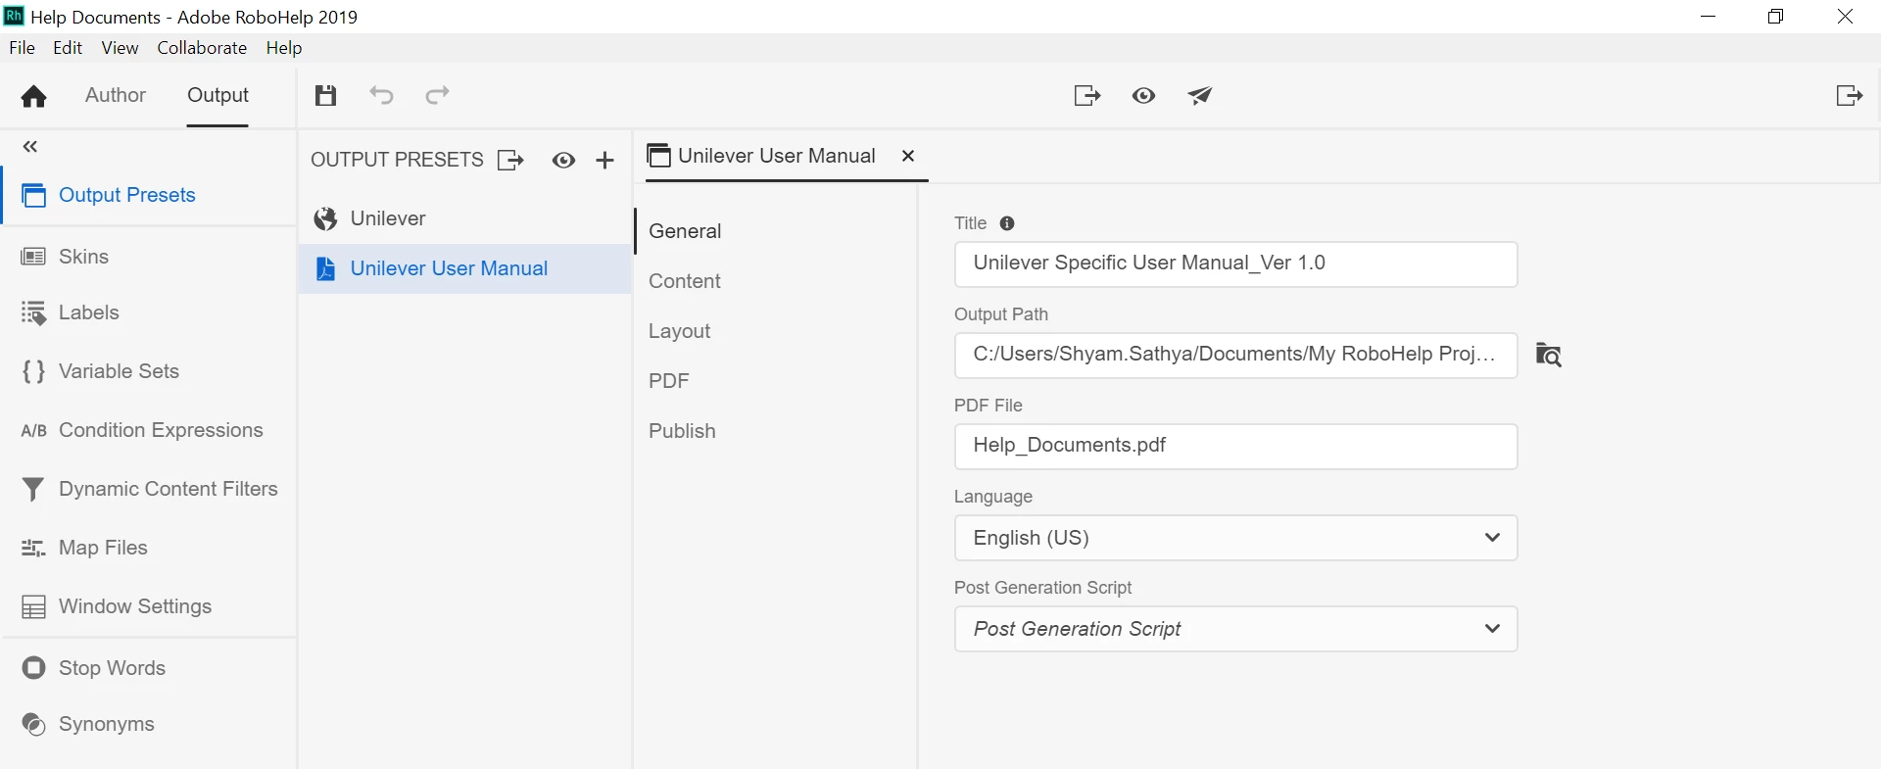Open the Labels section
1881x769 pixels.
[x=149, y=312]
